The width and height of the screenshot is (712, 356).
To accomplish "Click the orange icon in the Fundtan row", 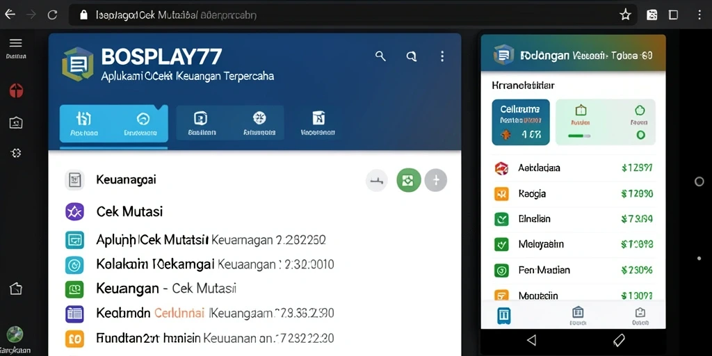I will 74,339.
